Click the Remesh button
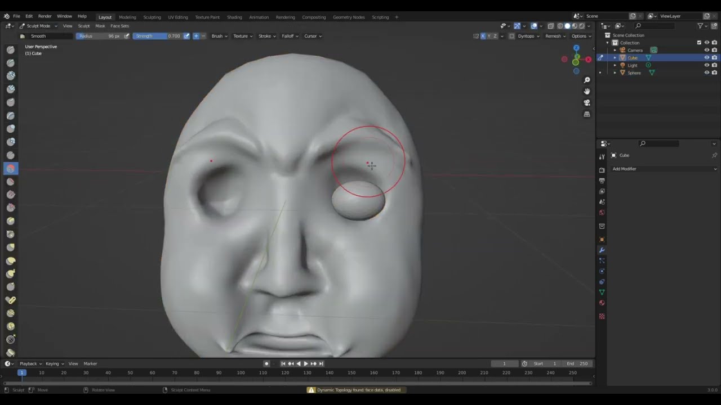The height and width of the screenshot is (405, 721). coord(555,36)
